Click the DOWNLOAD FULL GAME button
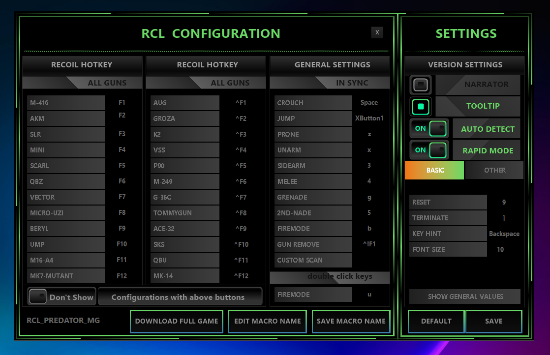The image size is (550, 355). pyautogui.click(x=177, y=321)
